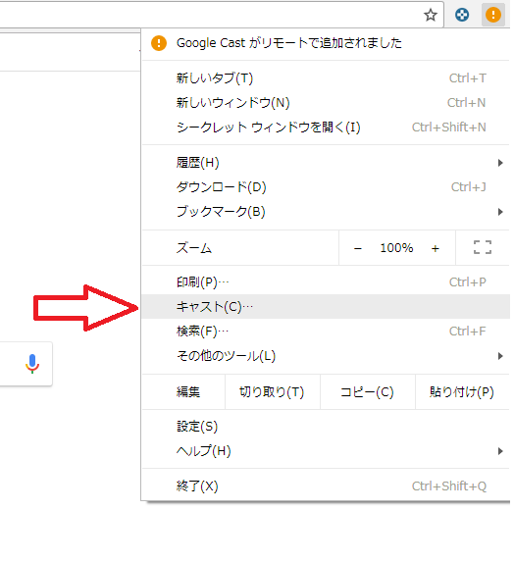Open the Google Cast がリモートで追加されました notification
Screen dimensions: 514x562
[326, 43]
